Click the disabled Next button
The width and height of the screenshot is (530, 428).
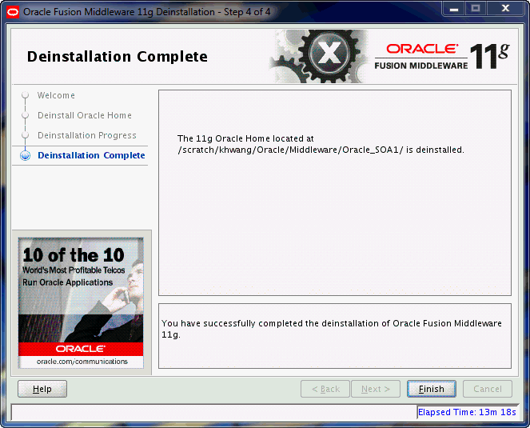(376, 389)
